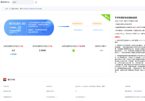Viewport: 145px width, 101px height.
Task: Click the info icon beside 50%返还目标
Action: [56, 97]
